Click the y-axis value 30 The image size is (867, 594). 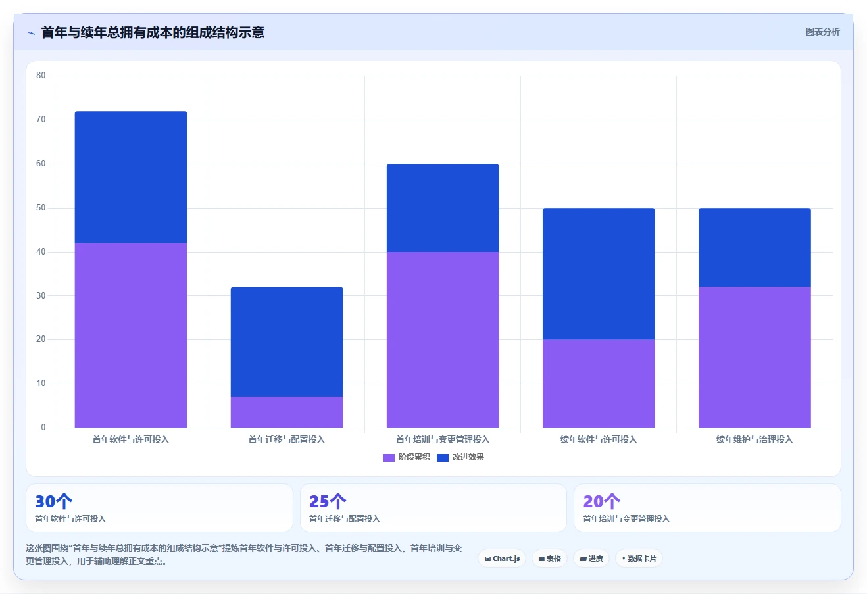coord(41,296)
